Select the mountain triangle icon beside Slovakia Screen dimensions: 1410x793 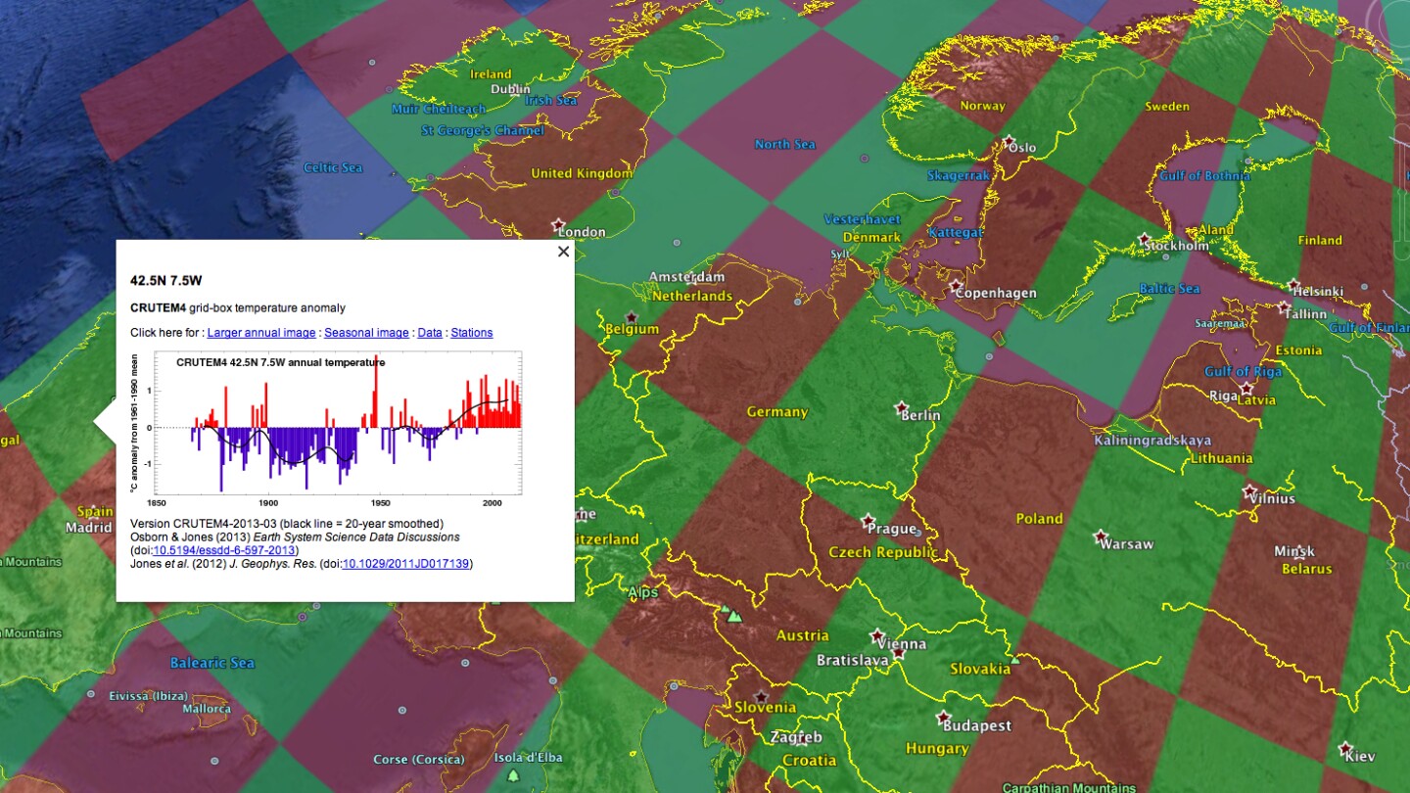pos(1015,661)
